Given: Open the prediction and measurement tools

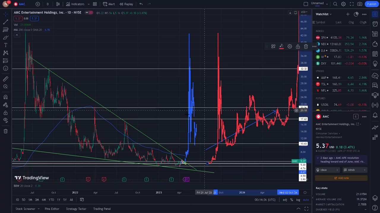Looking at the screenshot, I should (5, 61).
